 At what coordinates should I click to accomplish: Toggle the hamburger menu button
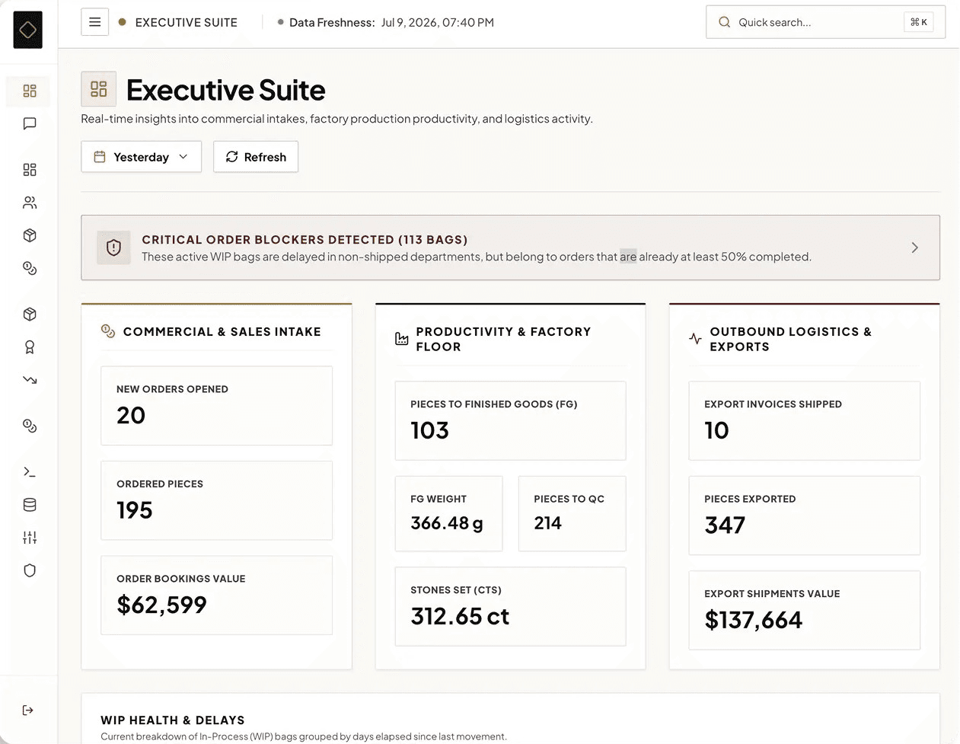coord(95,22)
